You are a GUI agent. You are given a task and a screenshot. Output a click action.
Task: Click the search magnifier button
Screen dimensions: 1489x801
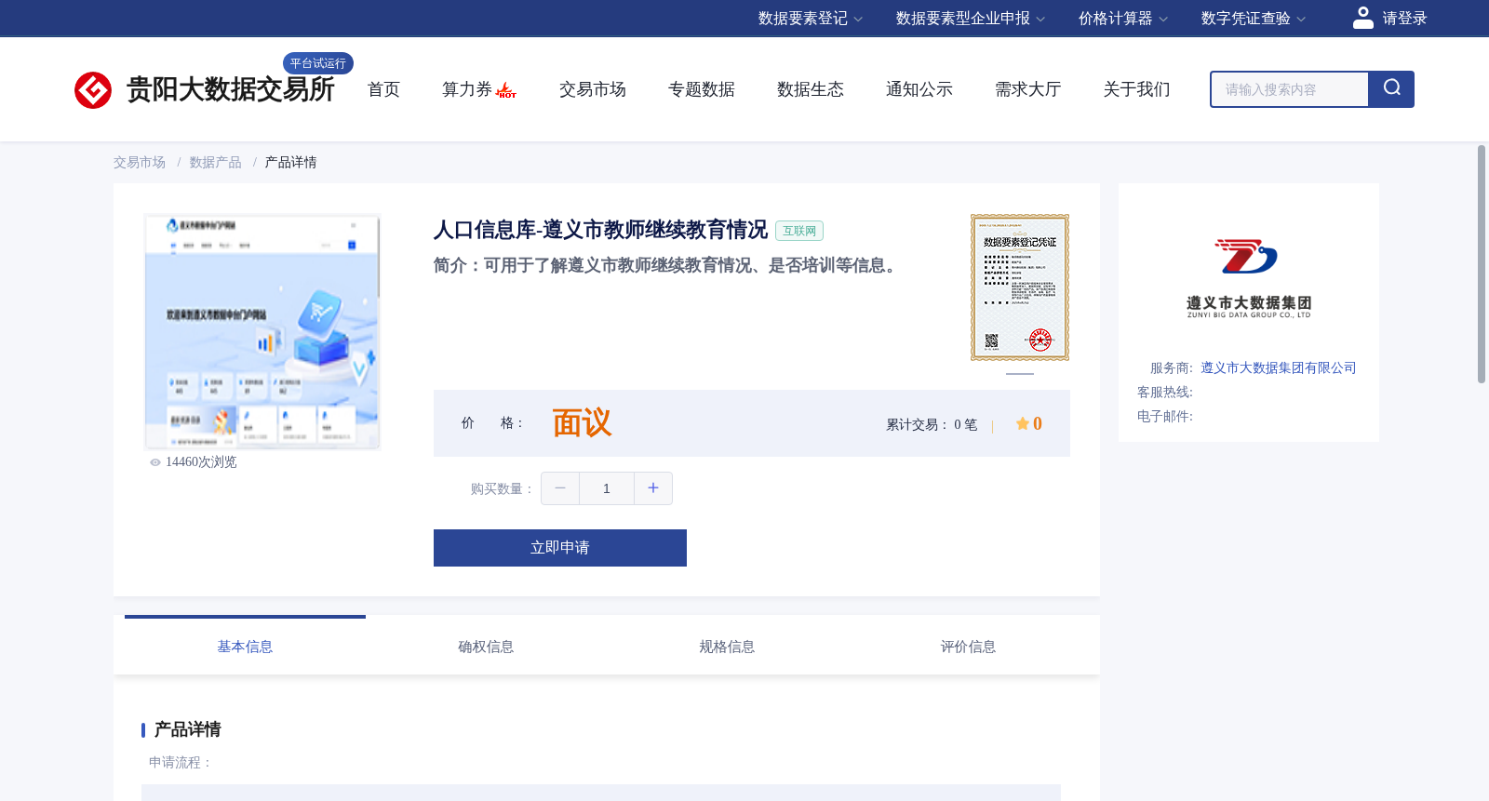[1391, 89]
